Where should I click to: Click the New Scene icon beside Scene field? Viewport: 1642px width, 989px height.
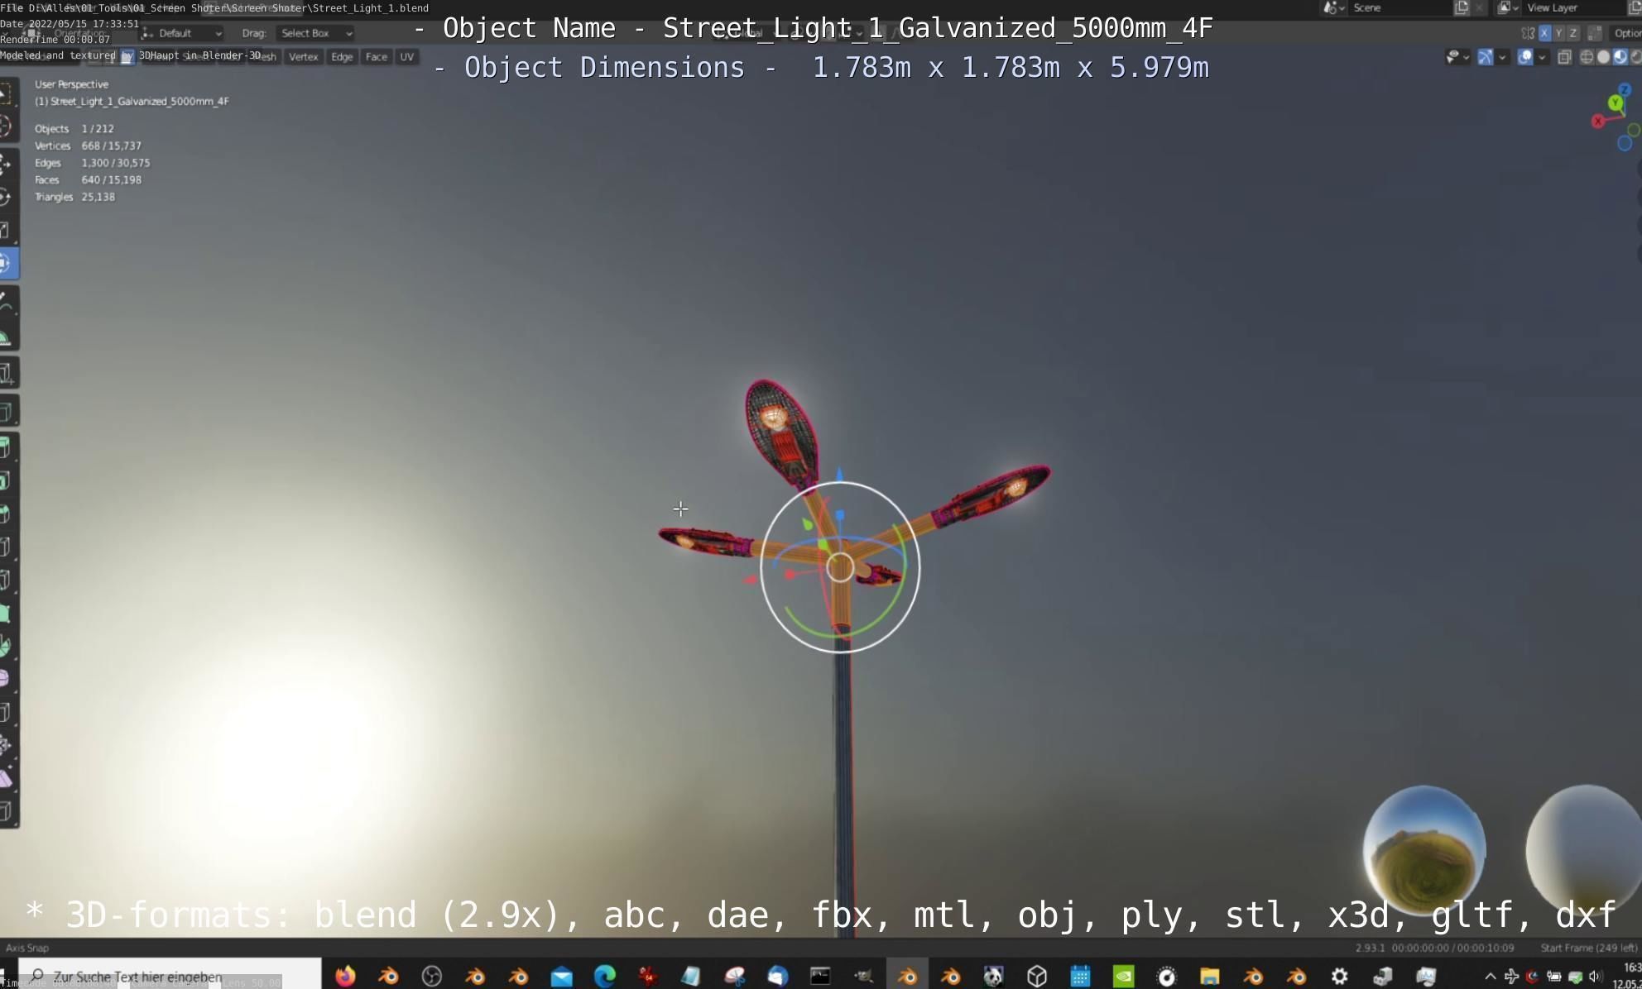point(1462,8)
